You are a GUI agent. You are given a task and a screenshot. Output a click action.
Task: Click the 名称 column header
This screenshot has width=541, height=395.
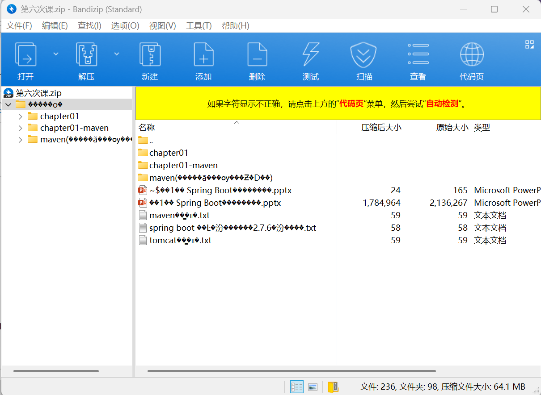pyautogui.click(x=236, y=128)
